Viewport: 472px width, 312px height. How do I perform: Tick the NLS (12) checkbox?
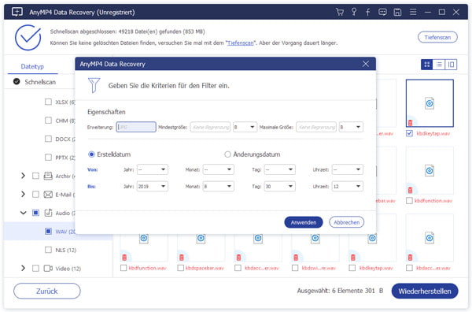coord(48,250)
